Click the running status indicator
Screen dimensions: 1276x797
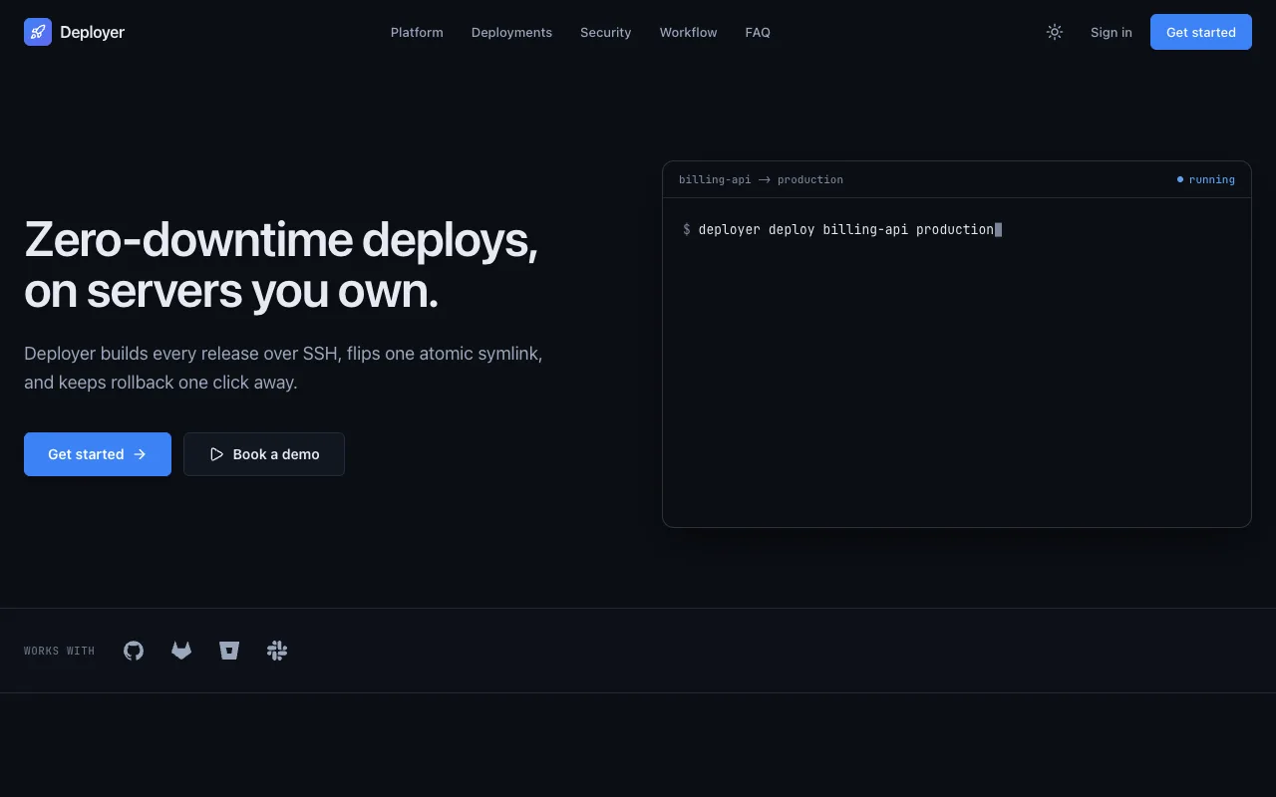click(x=1206, y=179)
